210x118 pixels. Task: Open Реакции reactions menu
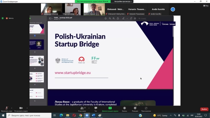click(135, 109)
